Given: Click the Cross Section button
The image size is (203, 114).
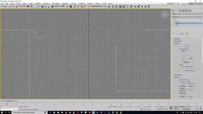Looking at the screenshot, I should (x=183, y=93).
